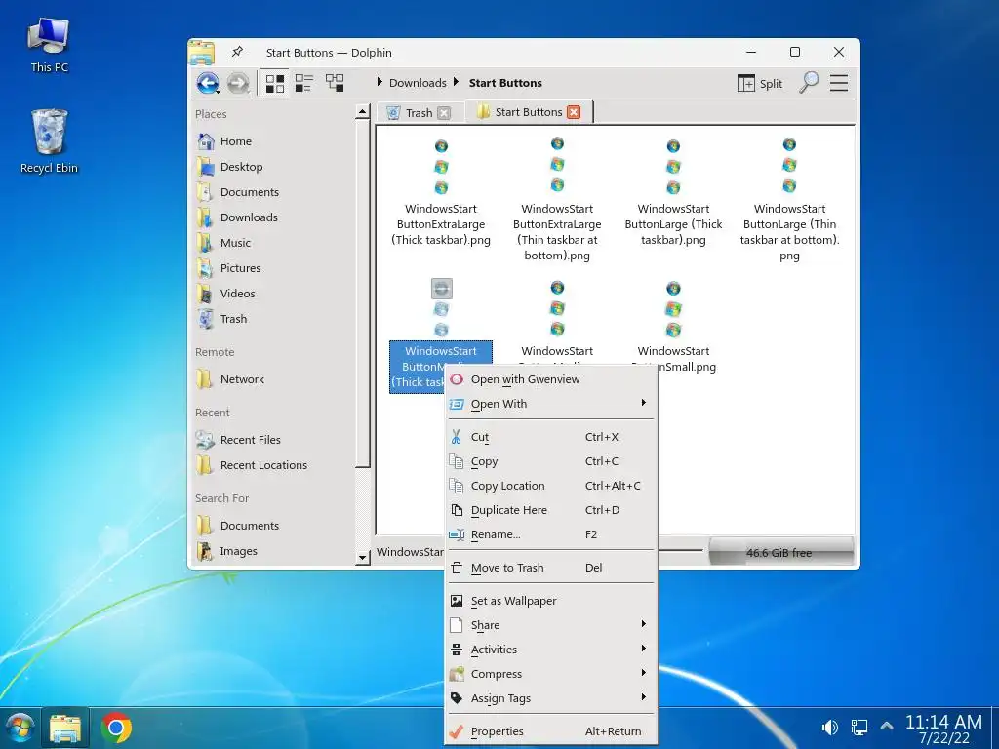
Task: Expand the Assign Tags submenu
Action: point(552,698)
